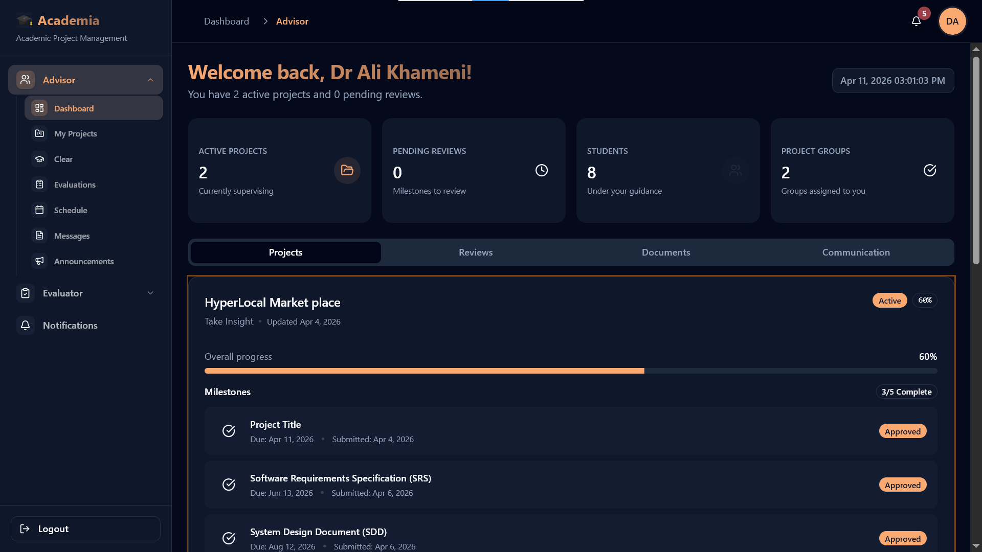Click the 3/5 Complete badge
The width and height of the screenshot is (982, 552).
tap(906, 392)
